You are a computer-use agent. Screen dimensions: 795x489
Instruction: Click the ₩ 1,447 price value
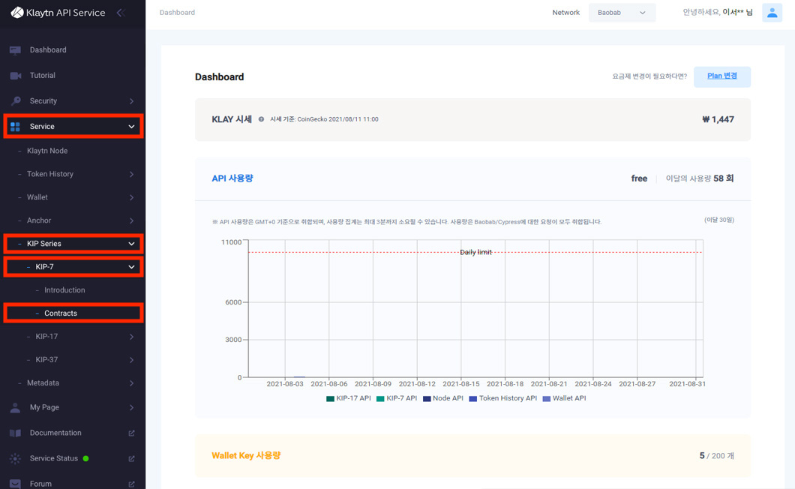718,119
